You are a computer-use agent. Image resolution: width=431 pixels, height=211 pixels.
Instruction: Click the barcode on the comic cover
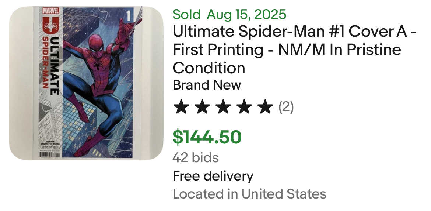(x=50, y=154)
